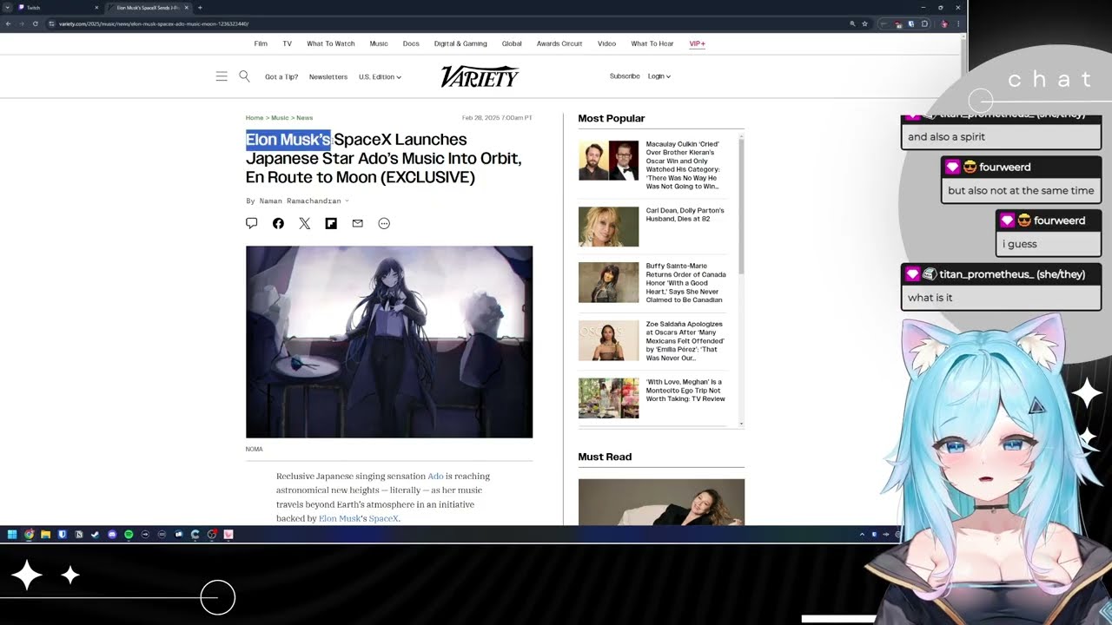Click the Ado article illustration

pos(389,342)
